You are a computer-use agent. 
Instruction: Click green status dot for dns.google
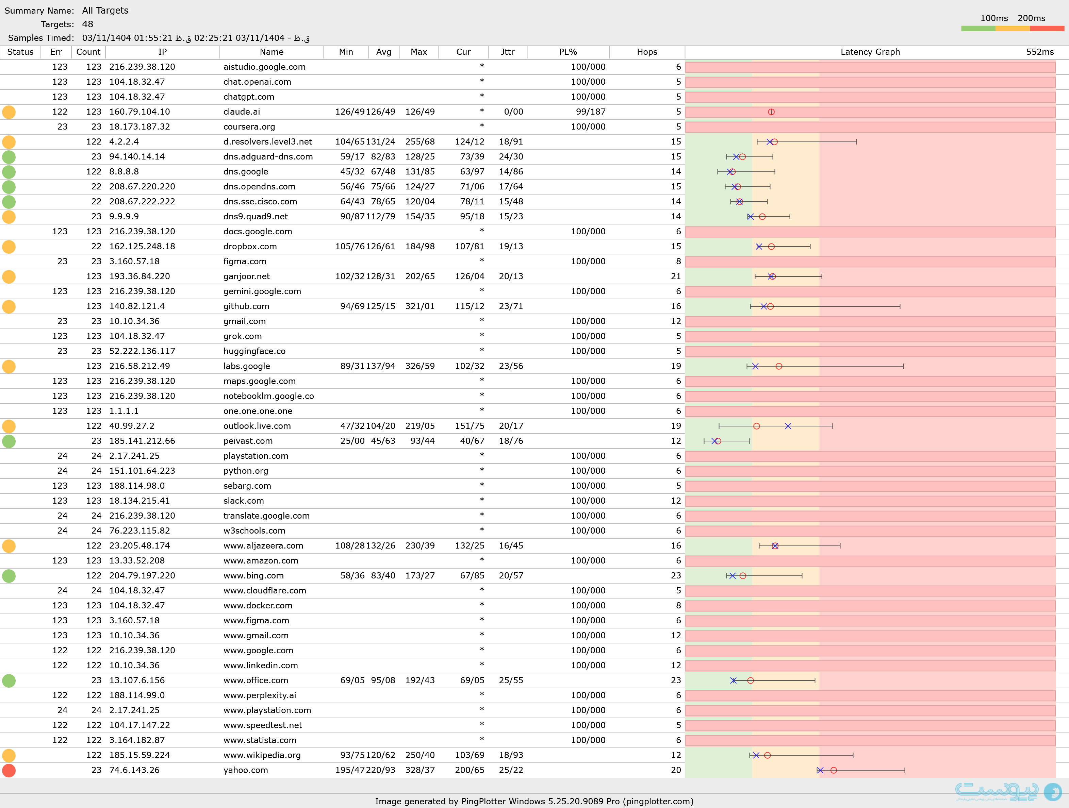pos(9,172)
